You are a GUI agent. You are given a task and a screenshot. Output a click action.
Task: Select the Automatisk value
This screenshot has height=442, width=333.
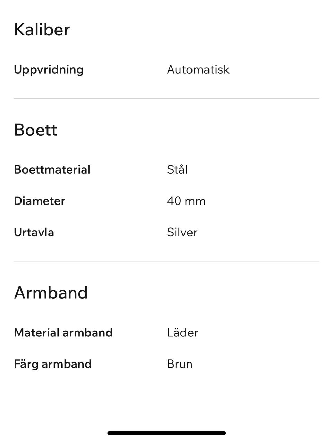(x=198, y=69)
